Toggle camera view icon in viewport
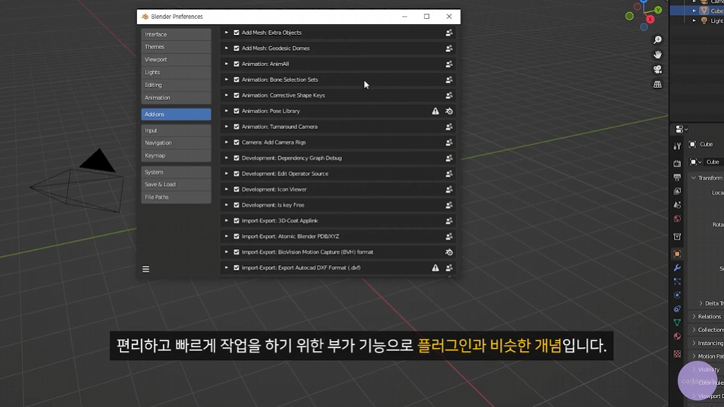724x407 pixels. pyautogui.click(x=657, y=70)
